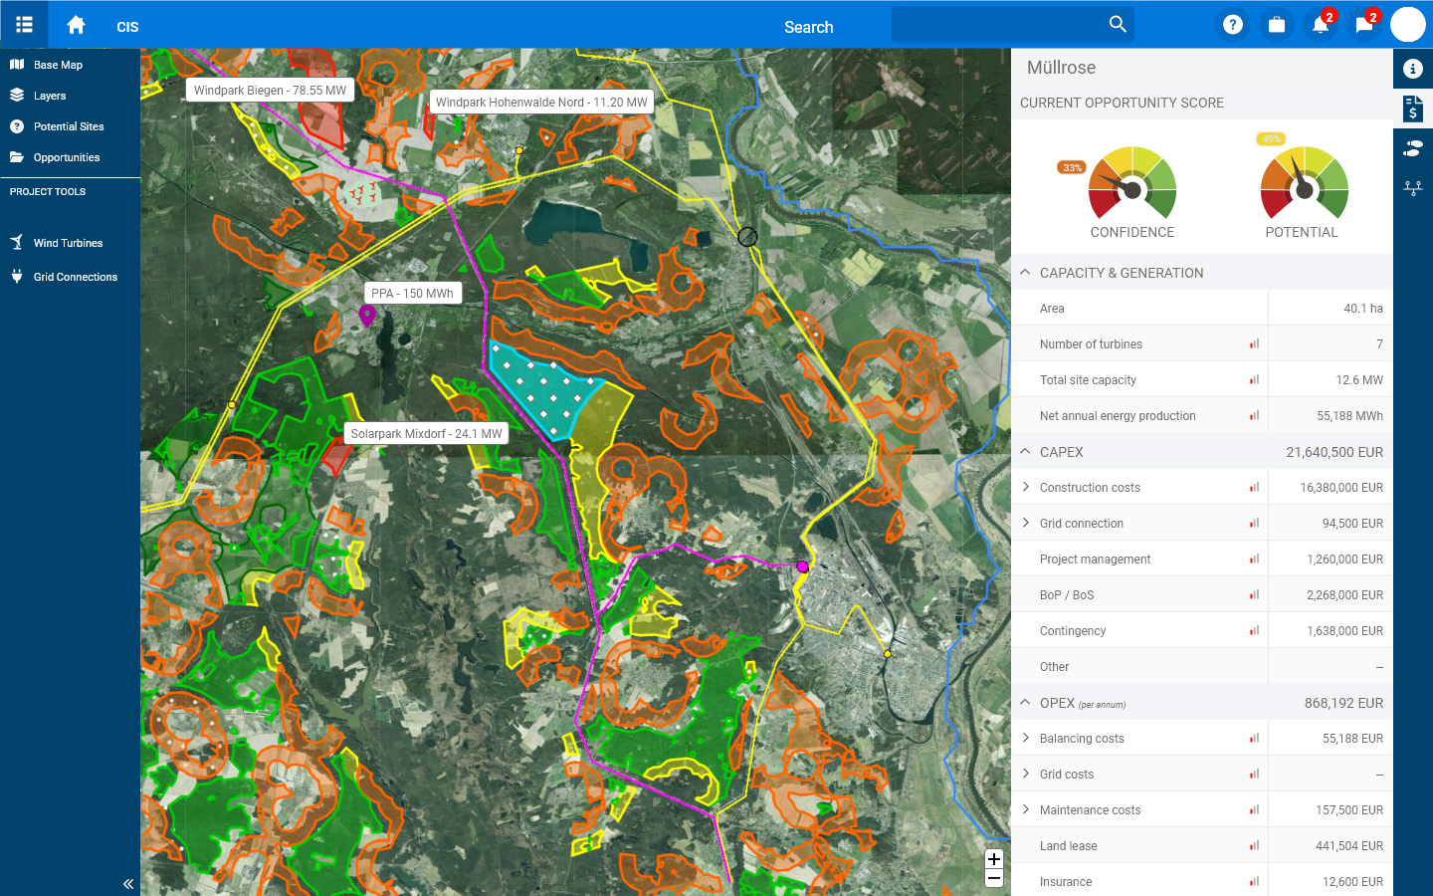
Task: Select the Solarpark Mixdorf label
Action: pos(426,433)
